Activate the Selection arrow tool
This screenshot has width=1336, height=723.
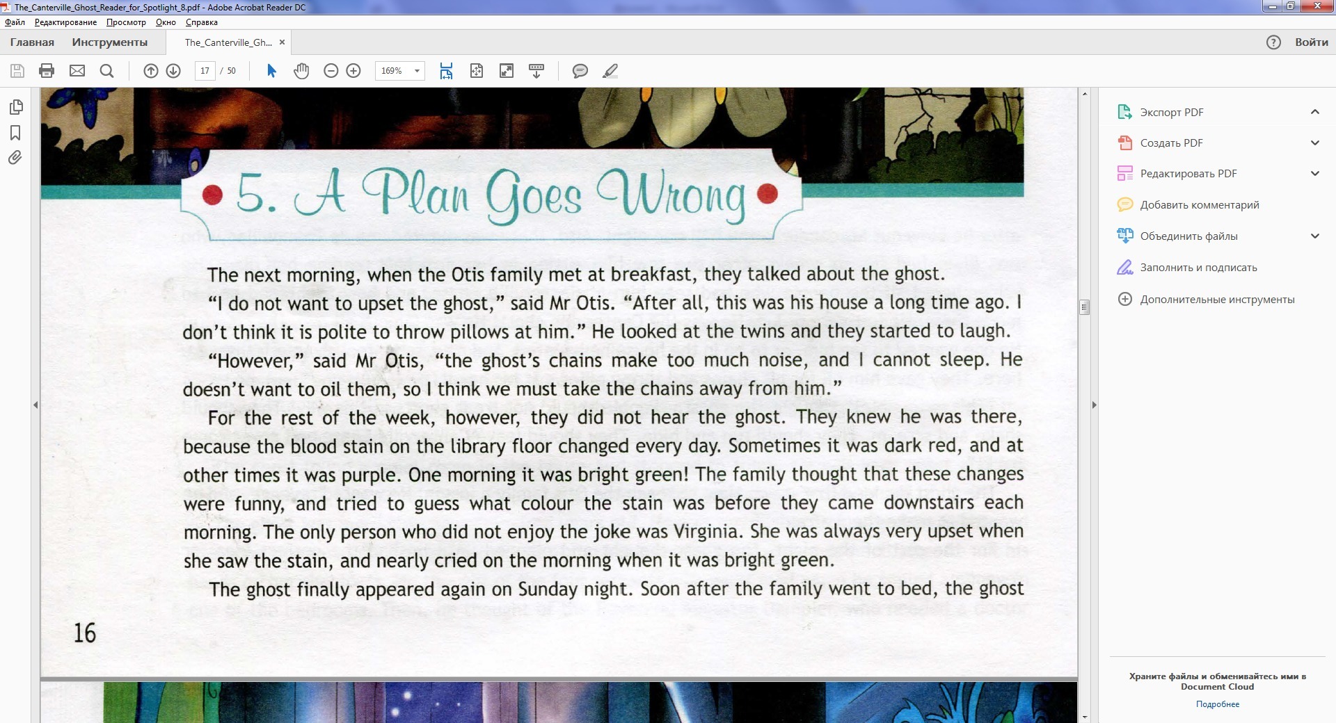tap(271, 71)
